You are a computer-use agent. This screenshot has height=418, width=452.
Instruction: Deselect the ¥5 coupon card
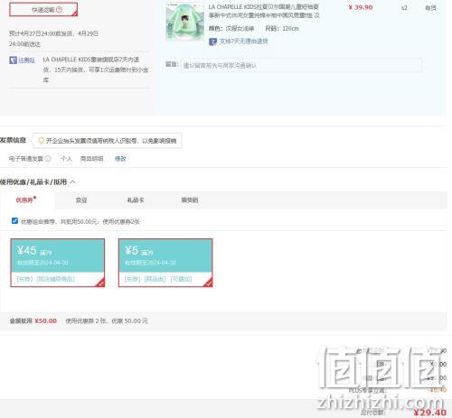(x=165, y=263)
